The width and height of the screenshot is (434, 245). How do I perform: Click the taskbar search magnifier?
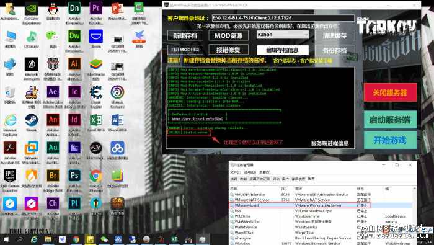click(20, 239)
